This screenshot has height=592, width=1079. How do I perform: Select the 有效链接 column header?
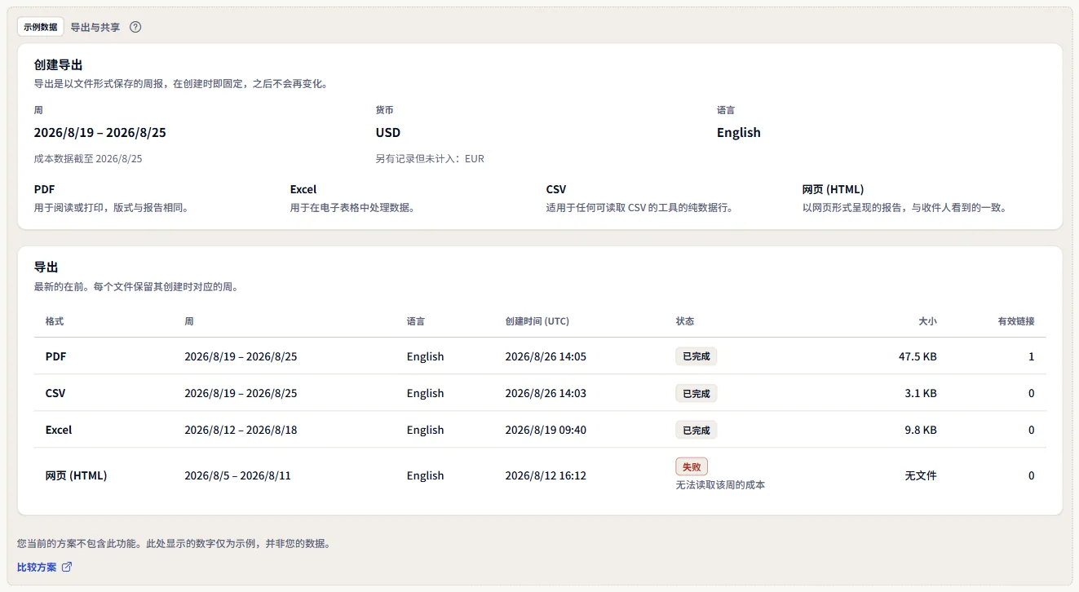point(1016,321)
